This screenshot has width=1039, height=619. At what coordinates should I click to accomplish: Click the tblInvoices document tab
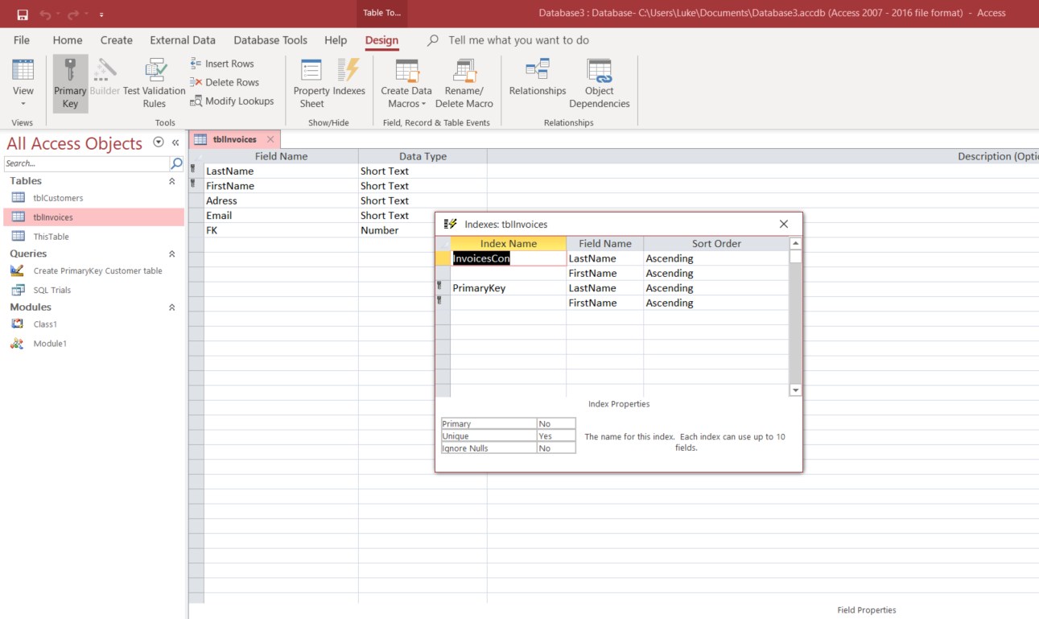coord(234,139)
